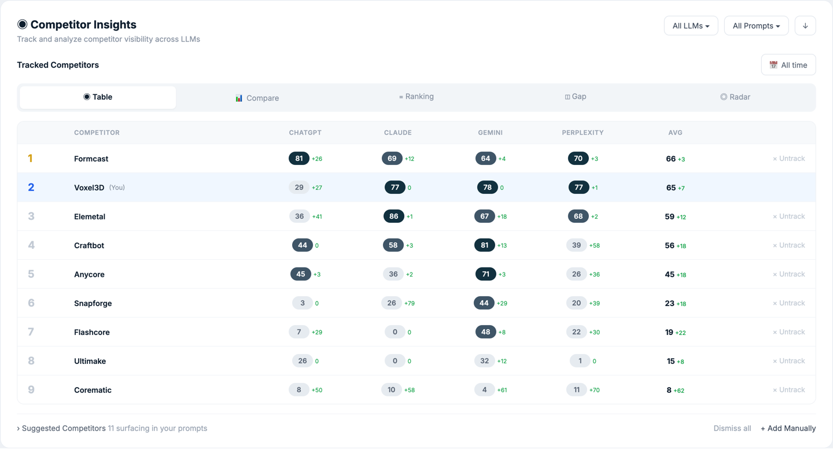Open the All Prompts dropdown
The width and height of the screenshot is (833, 449).
[756, 25]
